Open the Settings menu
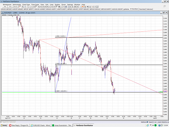 (x=70, y=5)
